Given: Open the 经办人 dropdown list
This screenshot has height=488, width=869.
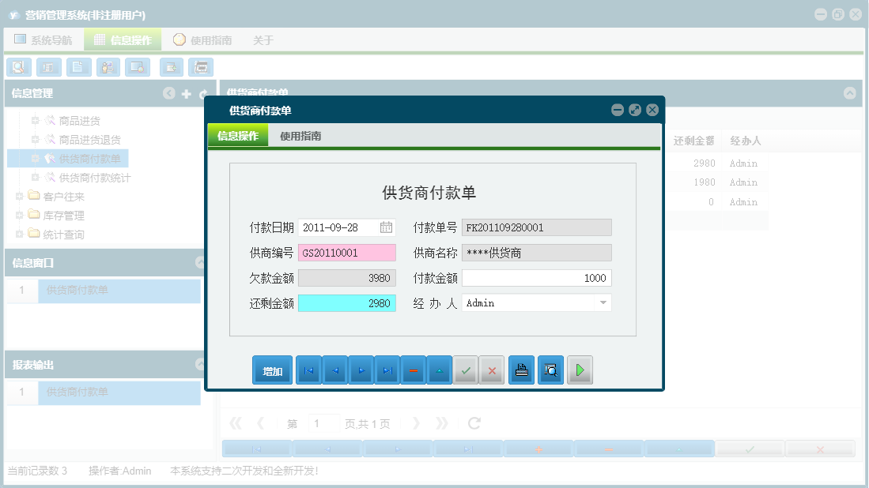Looking at the screenshot, I should point(603,302).
